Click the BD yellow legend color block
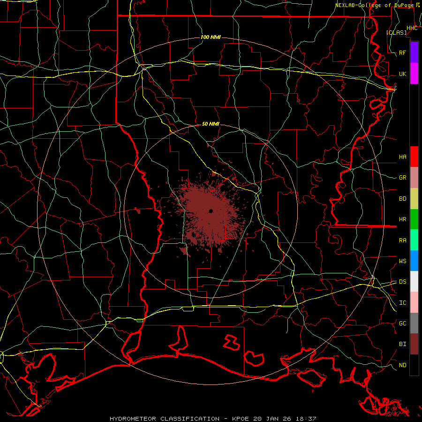This screenshot has width=422, height=422. (414, 198)
